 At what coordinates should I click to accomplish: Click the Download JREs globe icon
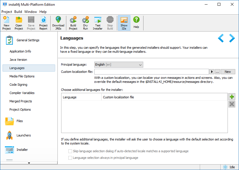[58, 19]
